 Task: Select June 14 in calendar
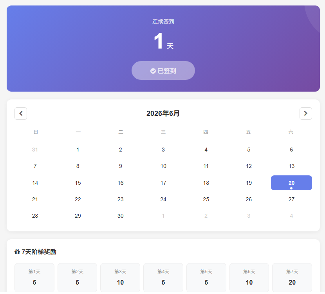tap(35, 183)
